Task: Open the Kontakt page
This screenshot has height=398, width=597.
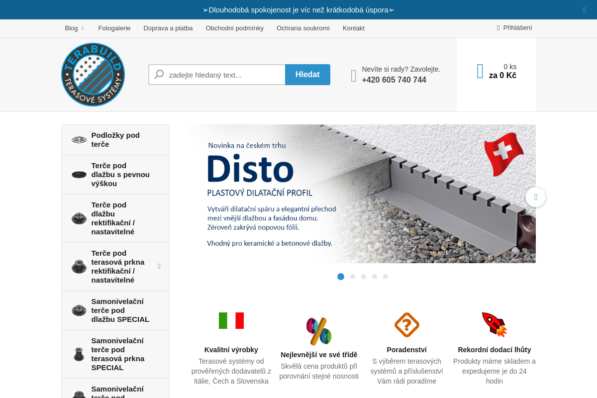Action: [x=354, y=28]
